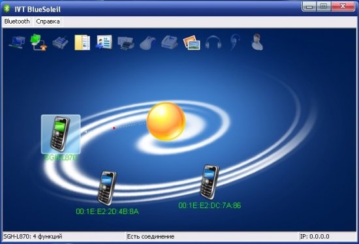This screenshot has height=244, width=359.
Task: Click the Bluetooth Fax service icon
Action: 170,42
